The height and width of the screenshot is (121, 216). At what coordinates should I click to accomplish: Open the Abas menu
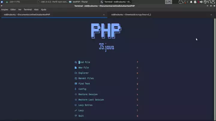tap(36, 10)
